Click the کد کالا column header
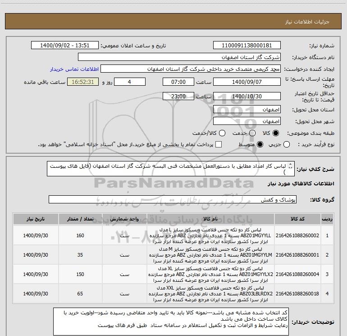This screenshot has width=347, height=336. pos(297,219)
